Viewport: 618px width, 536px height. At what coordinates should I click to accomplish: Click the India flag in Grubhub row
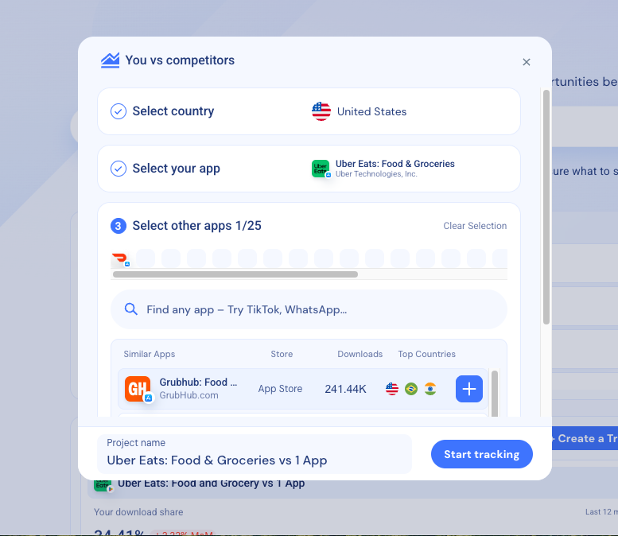pyautogui.click(x=430, y=389)
